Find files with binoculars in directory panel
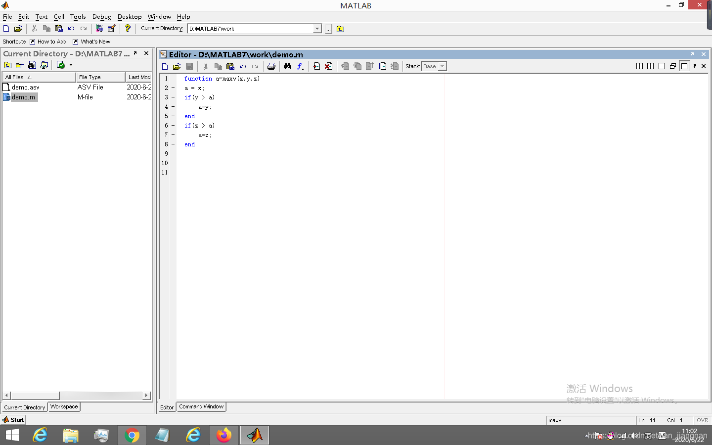 tap(32, 65)
